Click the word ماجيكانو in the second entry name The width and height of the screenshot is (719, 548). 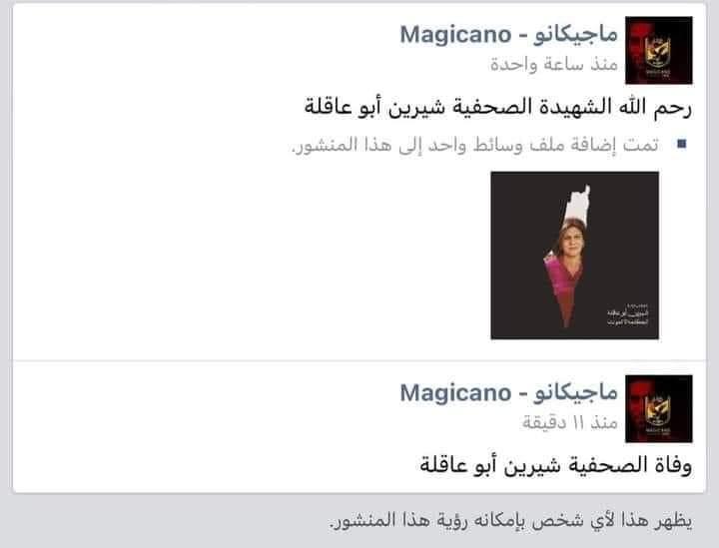pyautogui.click(x=575, y=393)
